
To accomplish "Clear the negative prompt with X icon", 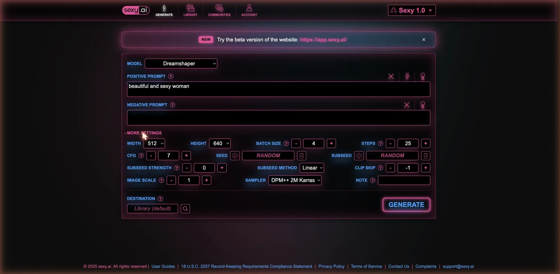I will [407, 105].
